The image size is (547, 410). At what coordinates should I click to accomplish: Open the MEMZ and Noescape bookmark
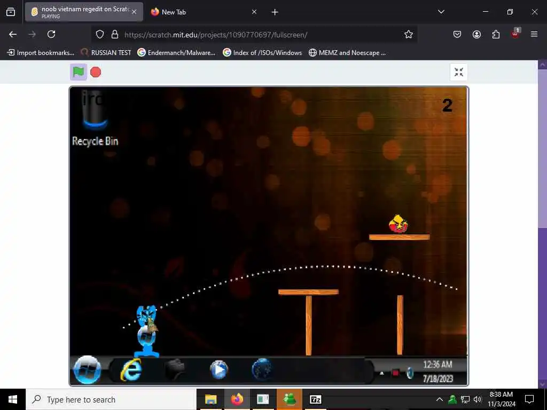tap(347, 53)
